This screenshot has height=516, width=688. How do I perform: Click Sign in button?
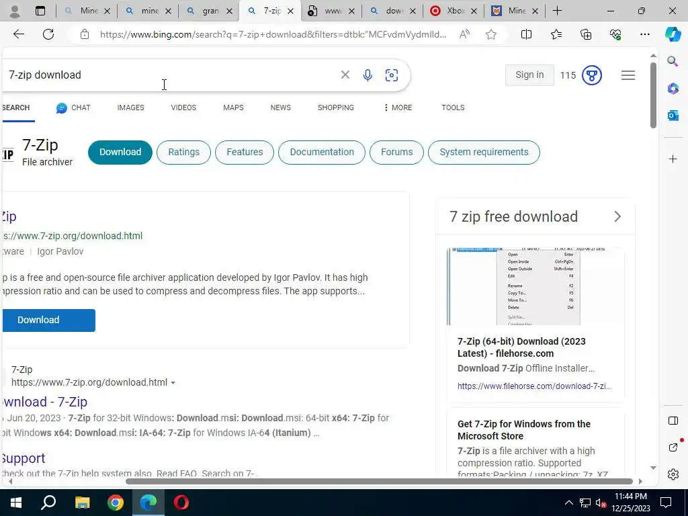(529, 75)
